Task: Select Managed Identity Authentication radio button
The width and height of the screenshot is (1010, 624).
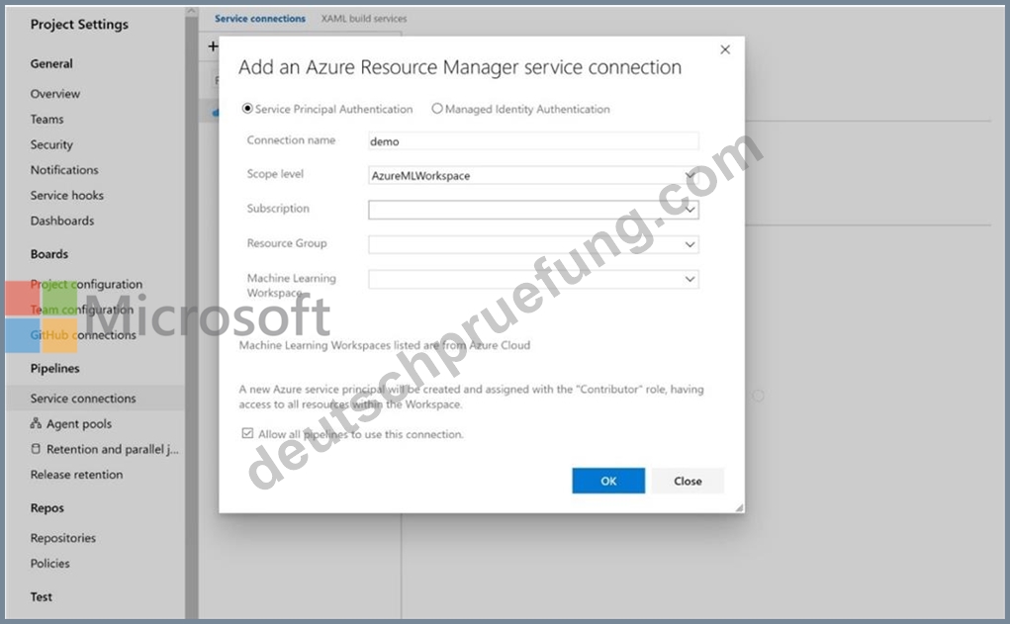Action: click(436, 109)
